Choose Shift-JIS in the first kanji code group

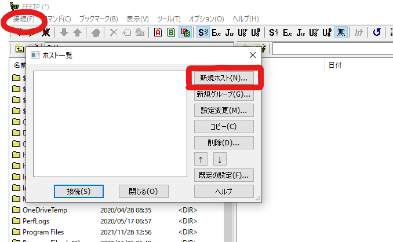coord(203,32)
